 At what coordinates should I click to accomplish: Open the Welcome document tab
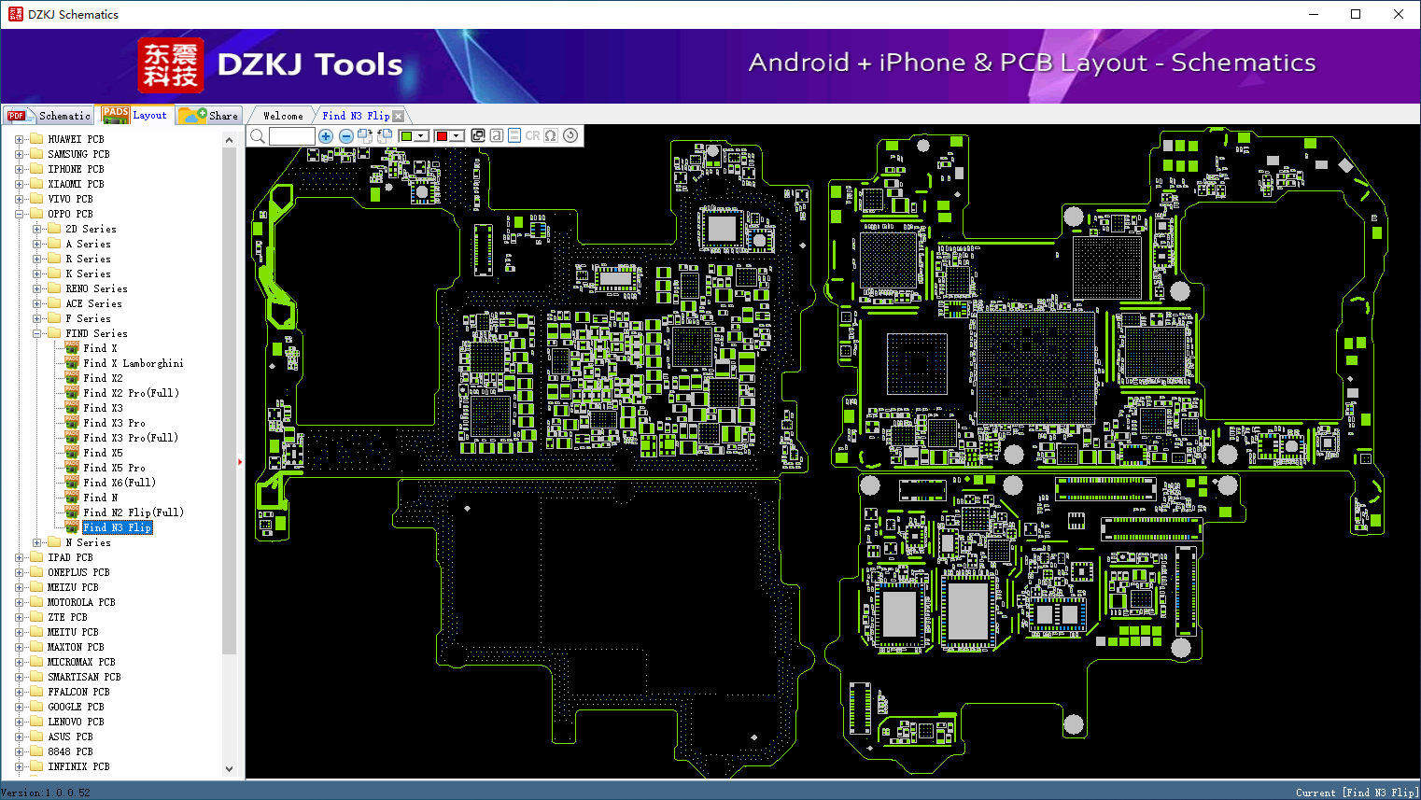[x=283, y=116]
